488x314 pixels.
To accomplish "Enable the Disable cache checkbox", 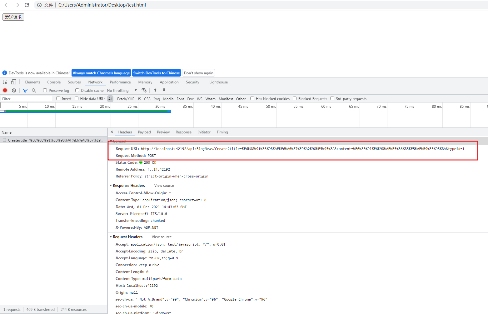I will (x=77, y=90).
